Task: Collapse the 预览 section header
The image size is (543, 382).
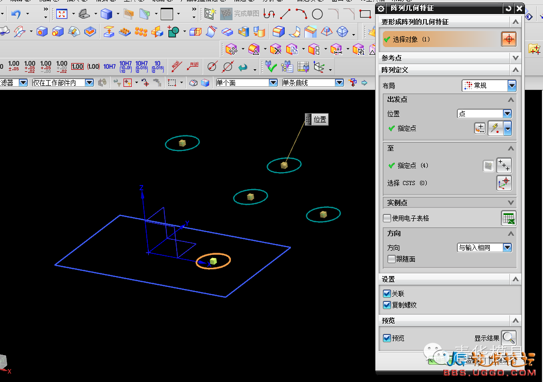Action: 515,320
